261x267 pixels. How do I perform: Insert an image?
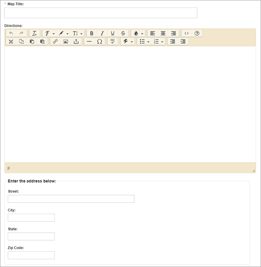click(66, 41)
